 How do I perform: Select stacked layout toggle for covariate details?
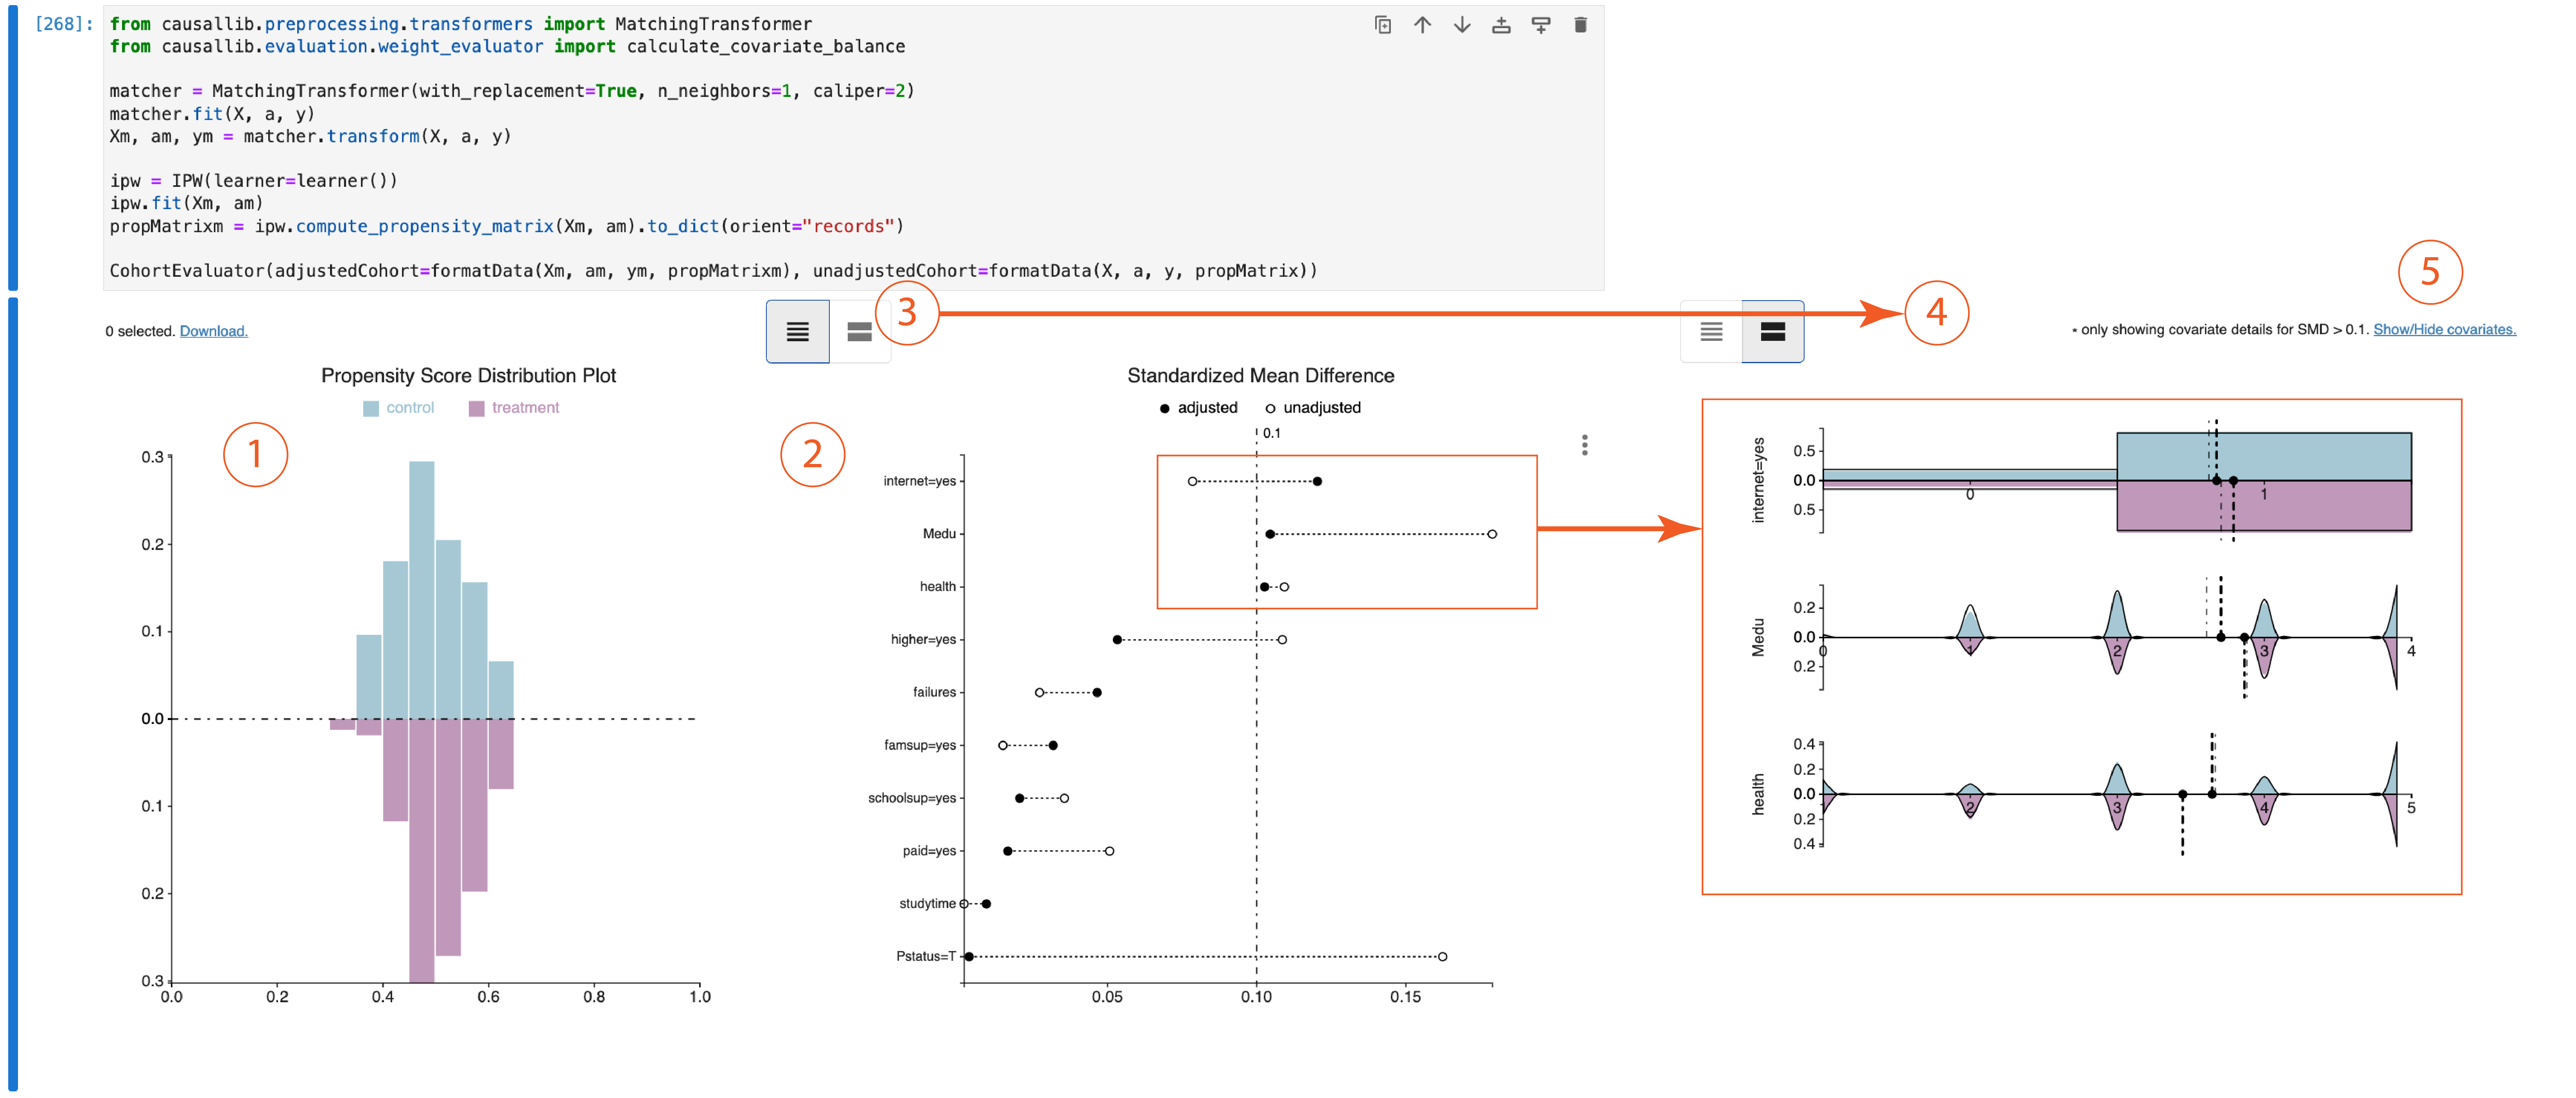tap(1773, 331)
